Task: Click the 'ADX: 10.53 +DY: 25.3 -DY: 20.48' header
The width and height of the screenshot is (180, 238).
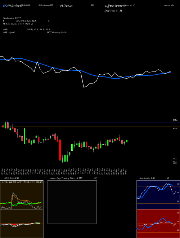Action: pyautogui.click(x=22, y=182)
